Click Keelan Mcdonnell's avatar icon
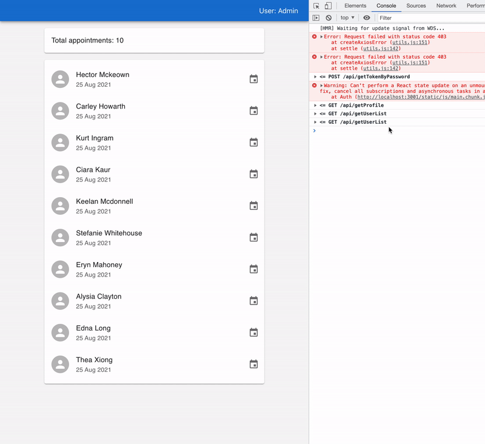 click(60, 206)
